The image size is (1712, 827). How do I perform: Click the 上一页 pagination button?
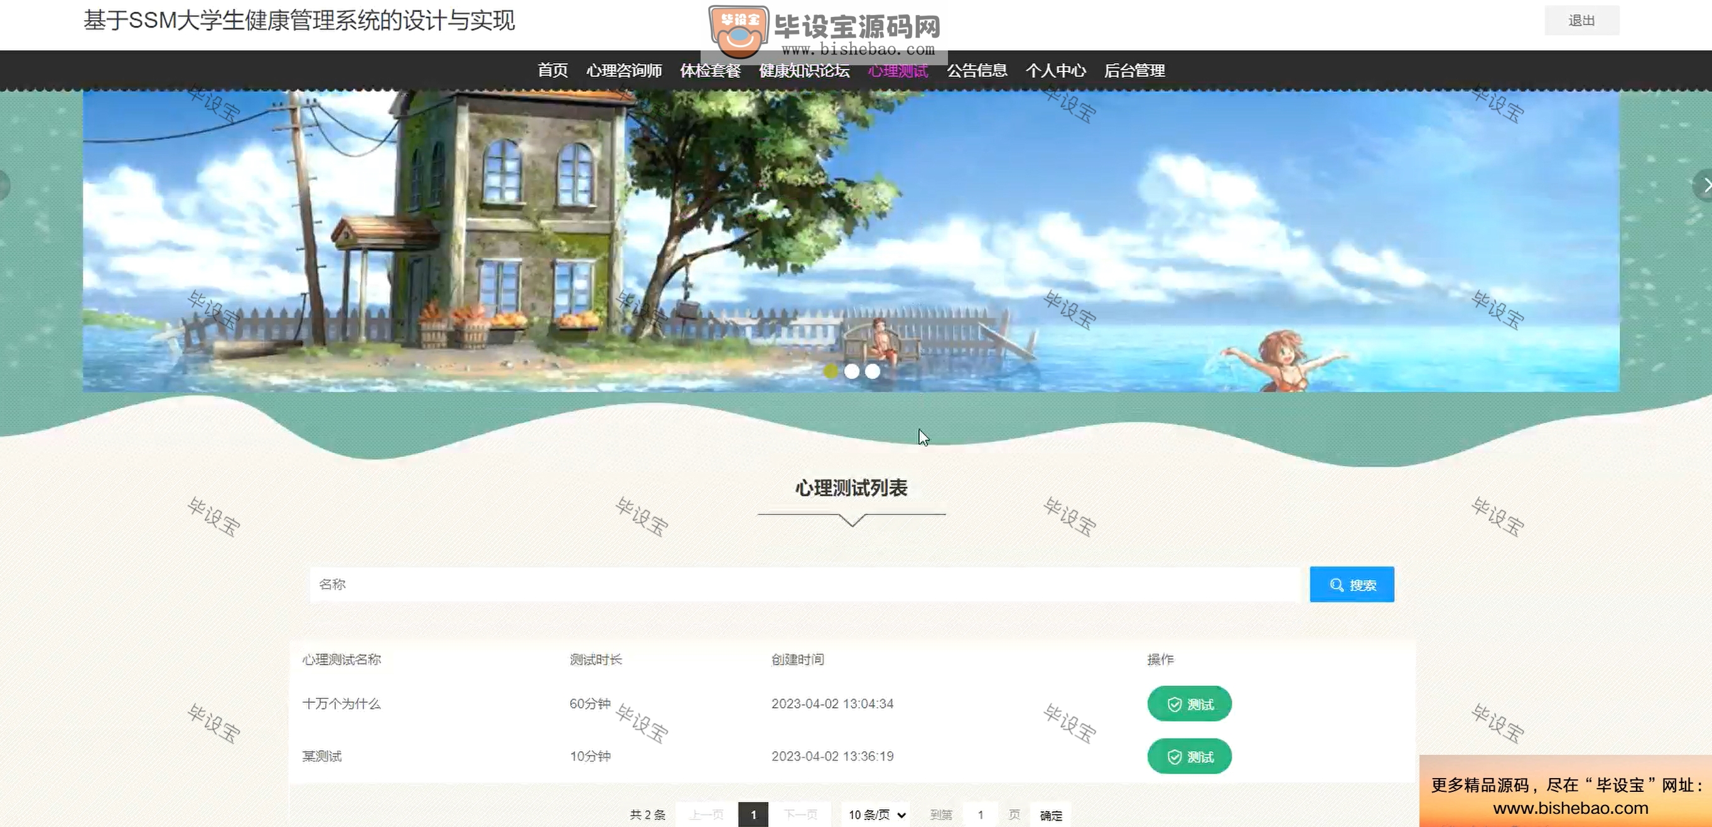[x=706, y=814]
